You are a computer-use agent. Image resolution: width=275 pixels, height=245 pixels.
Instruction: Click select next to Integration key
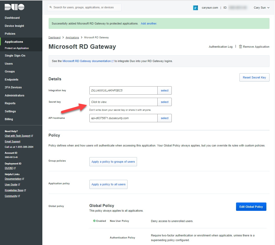164,91
